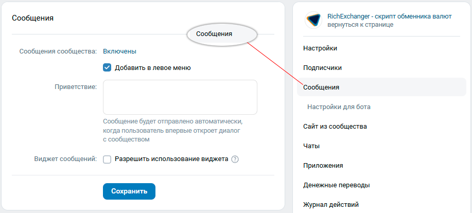The width and height of the screenshot is (472, 213).
Task: Select the Сообщения sidebar item
Action: pyautogui.click(x=381, y=87)
